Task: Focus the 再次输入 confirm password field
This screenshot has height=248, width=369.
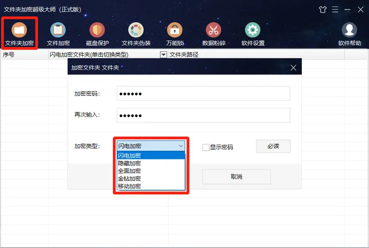Action: (203, 116)
